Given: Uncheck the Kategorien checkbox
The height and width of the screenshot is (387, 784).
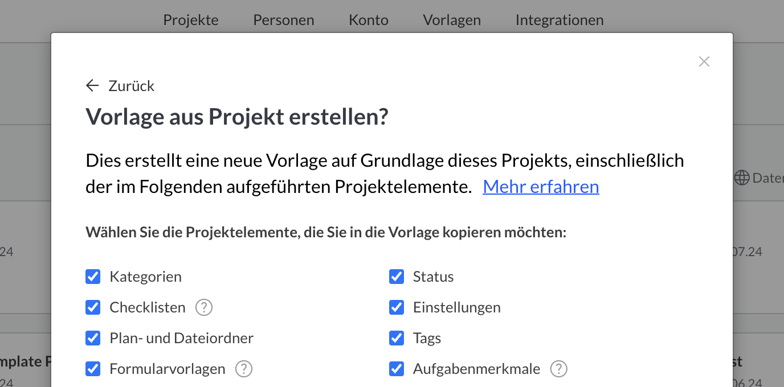Looking at the screenshot, I should pyautogui.click(x=93, y=277).
